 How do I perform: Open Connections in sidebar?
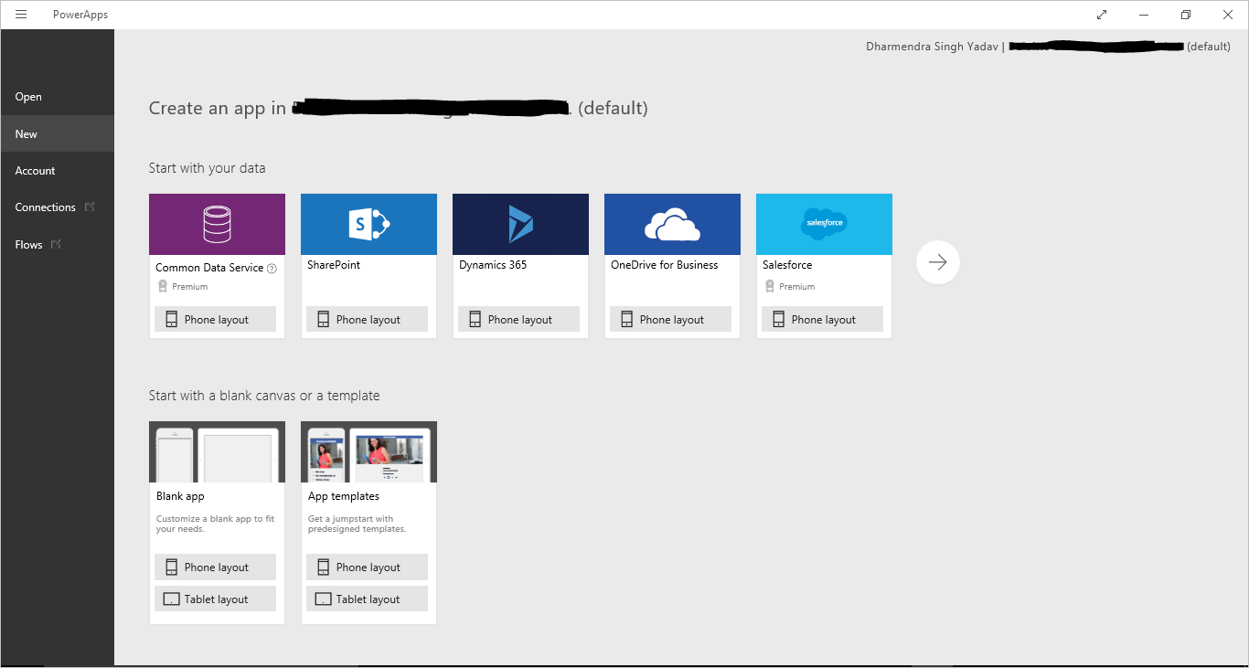[57, 207]
